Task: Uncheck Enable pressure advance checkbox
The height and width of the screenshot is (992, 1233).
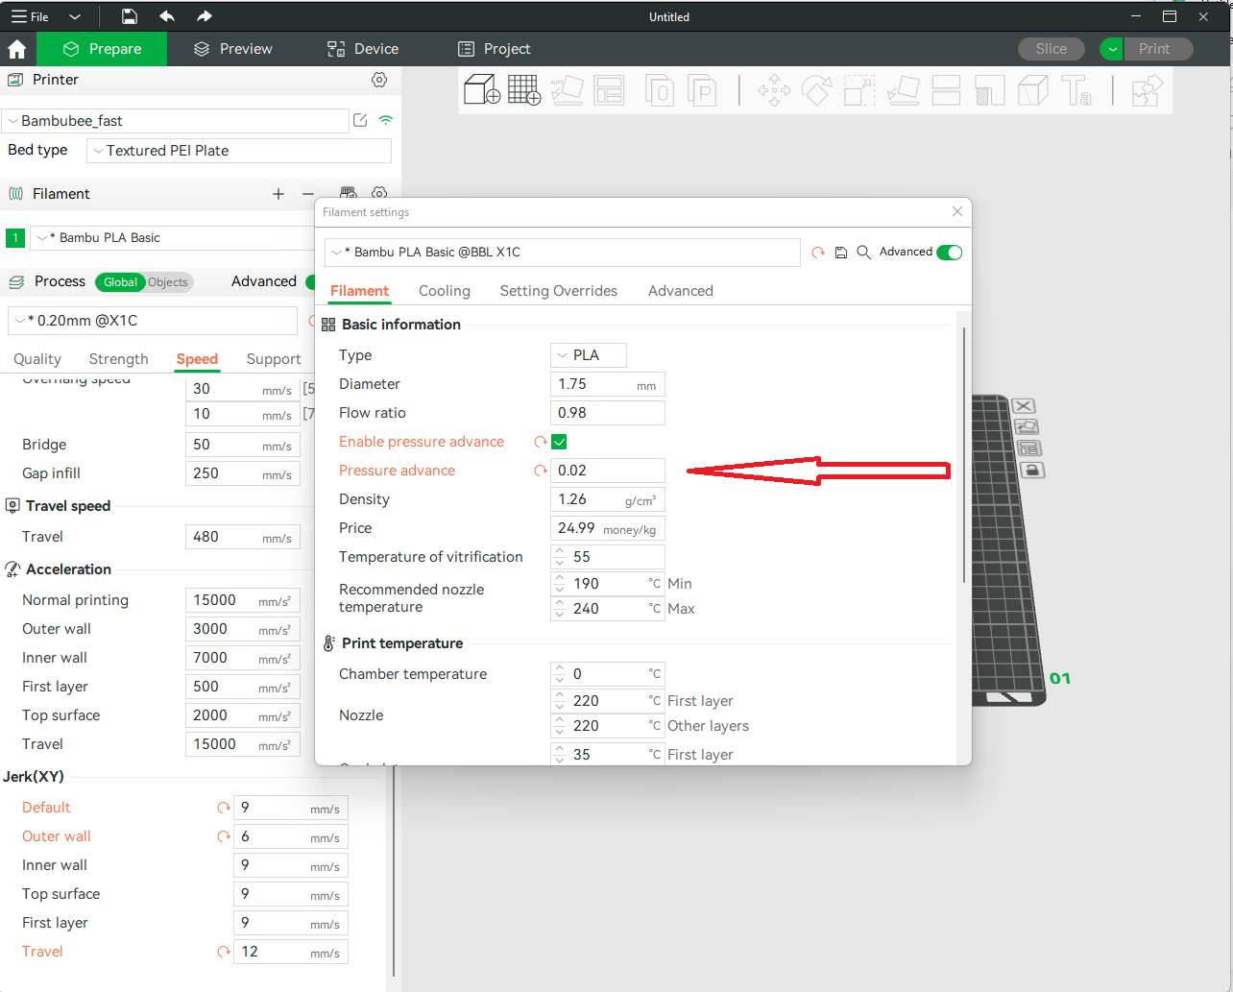Action: (x=559, y=442)
